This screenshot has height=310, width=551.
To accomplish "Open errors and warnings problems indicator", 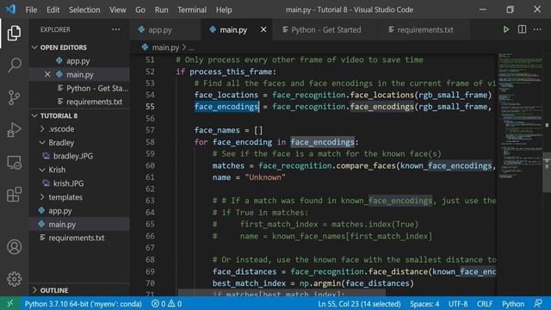I will click(166, 304).
